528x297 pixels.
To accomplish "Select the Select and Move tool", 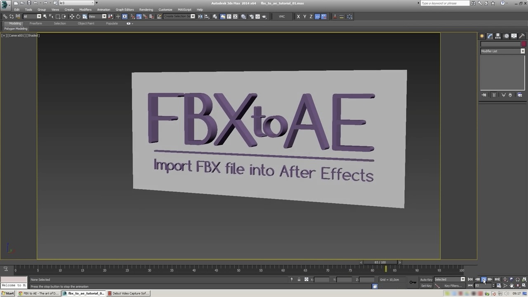I will point(72,16).
